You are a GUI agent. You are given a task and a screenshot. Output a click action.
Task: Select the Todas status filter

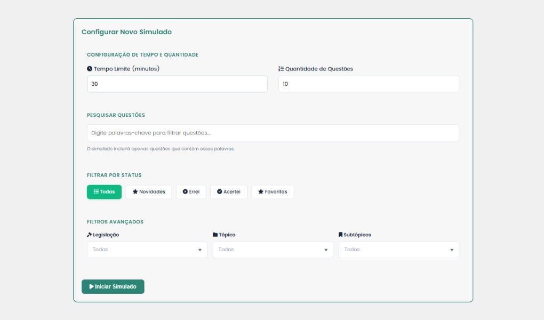(104, 192)
